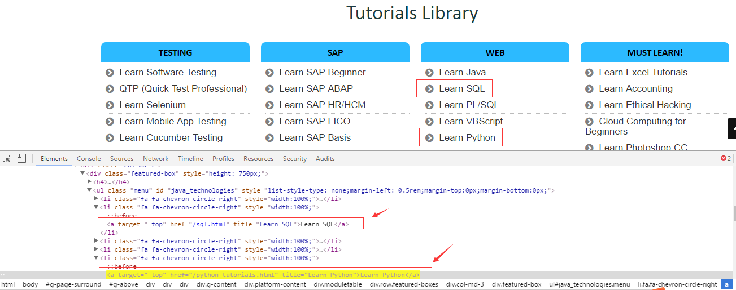Viewport: 736px width, 290px height.
Task: Click chevron icon beside Learn Ethical Hacking
Action: coord(590,105)
